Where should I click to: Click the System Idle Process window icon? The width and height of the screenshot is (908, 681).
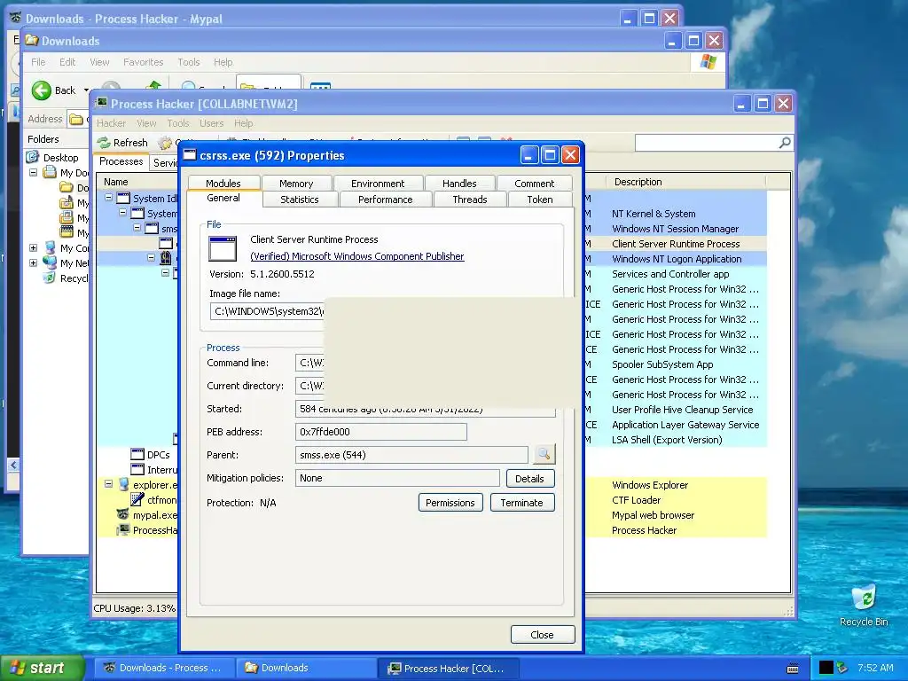[122, 199]
